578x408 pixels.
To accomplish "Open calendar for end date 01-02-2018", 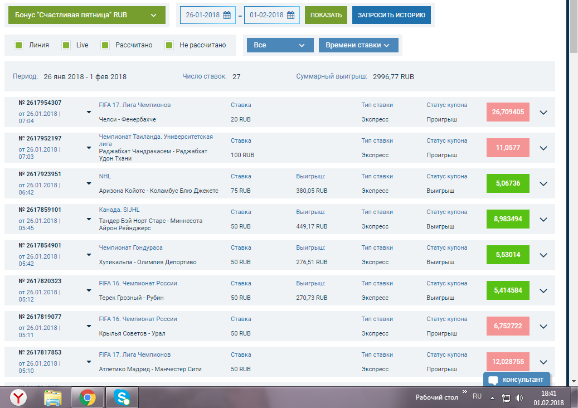I will 290,16.
